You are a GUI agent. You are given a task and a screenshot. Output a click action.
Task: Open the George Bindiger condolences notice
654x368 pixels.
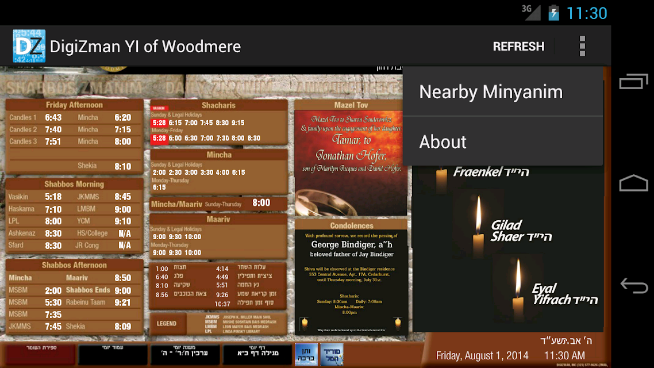coord(351,282)
